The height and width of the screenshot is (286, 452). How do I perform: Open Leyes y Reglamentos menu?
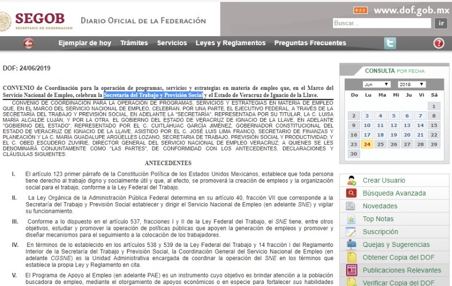(x=231, y=43)
